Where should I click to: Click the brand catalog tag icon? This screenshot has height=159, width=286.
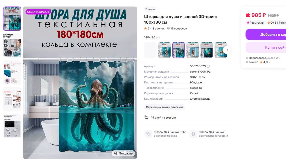(148, 134)
